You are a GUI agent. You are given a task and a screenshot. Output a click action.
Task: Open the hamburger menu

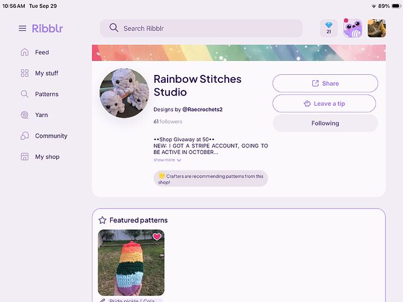coord(22,28)
